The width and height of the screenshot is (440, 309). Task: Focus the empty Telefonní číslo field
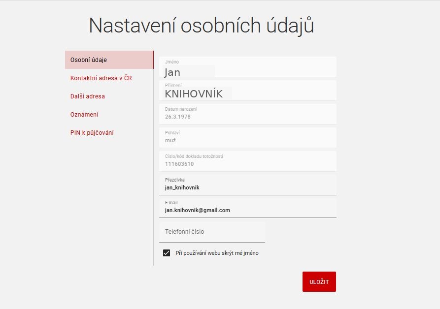tap(212, 232)
